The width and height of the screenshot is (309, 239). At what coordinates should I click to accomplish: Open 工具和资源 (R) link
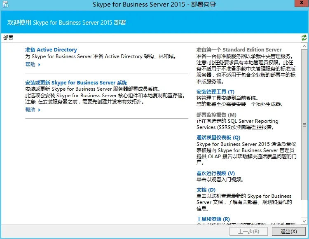pos(213,219)
